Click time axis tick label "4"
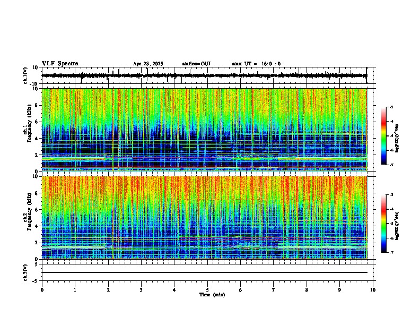Viewport: 420px width, 325px height. [x=174, y=290]
